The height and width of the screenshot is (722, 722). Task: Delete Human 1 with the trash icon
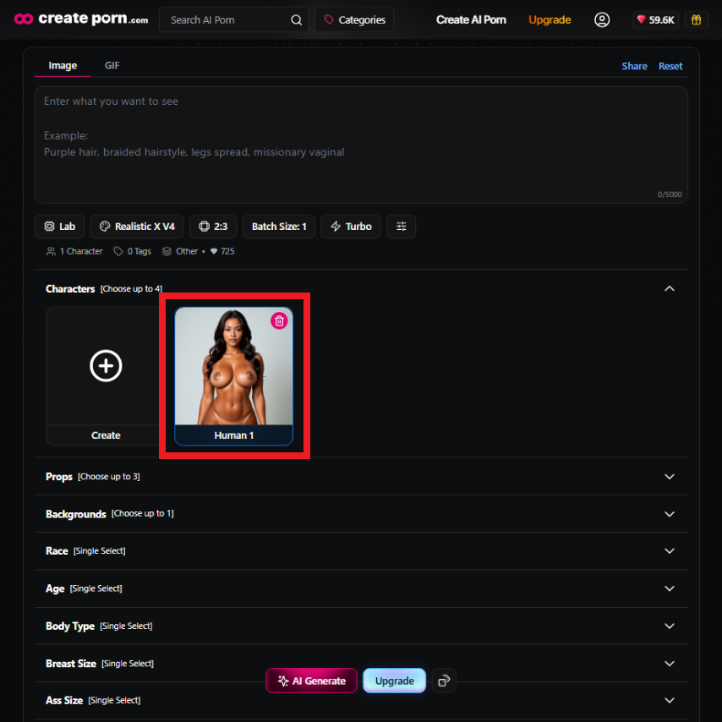(279, 321)
